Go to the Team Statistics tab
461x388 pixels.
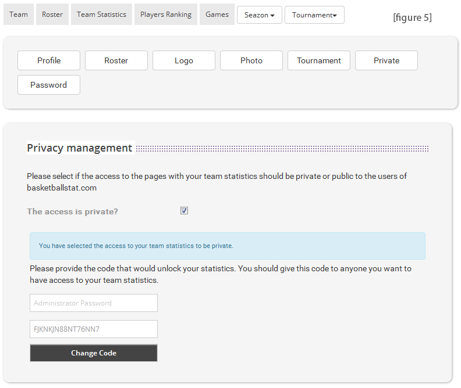(101, 15)
